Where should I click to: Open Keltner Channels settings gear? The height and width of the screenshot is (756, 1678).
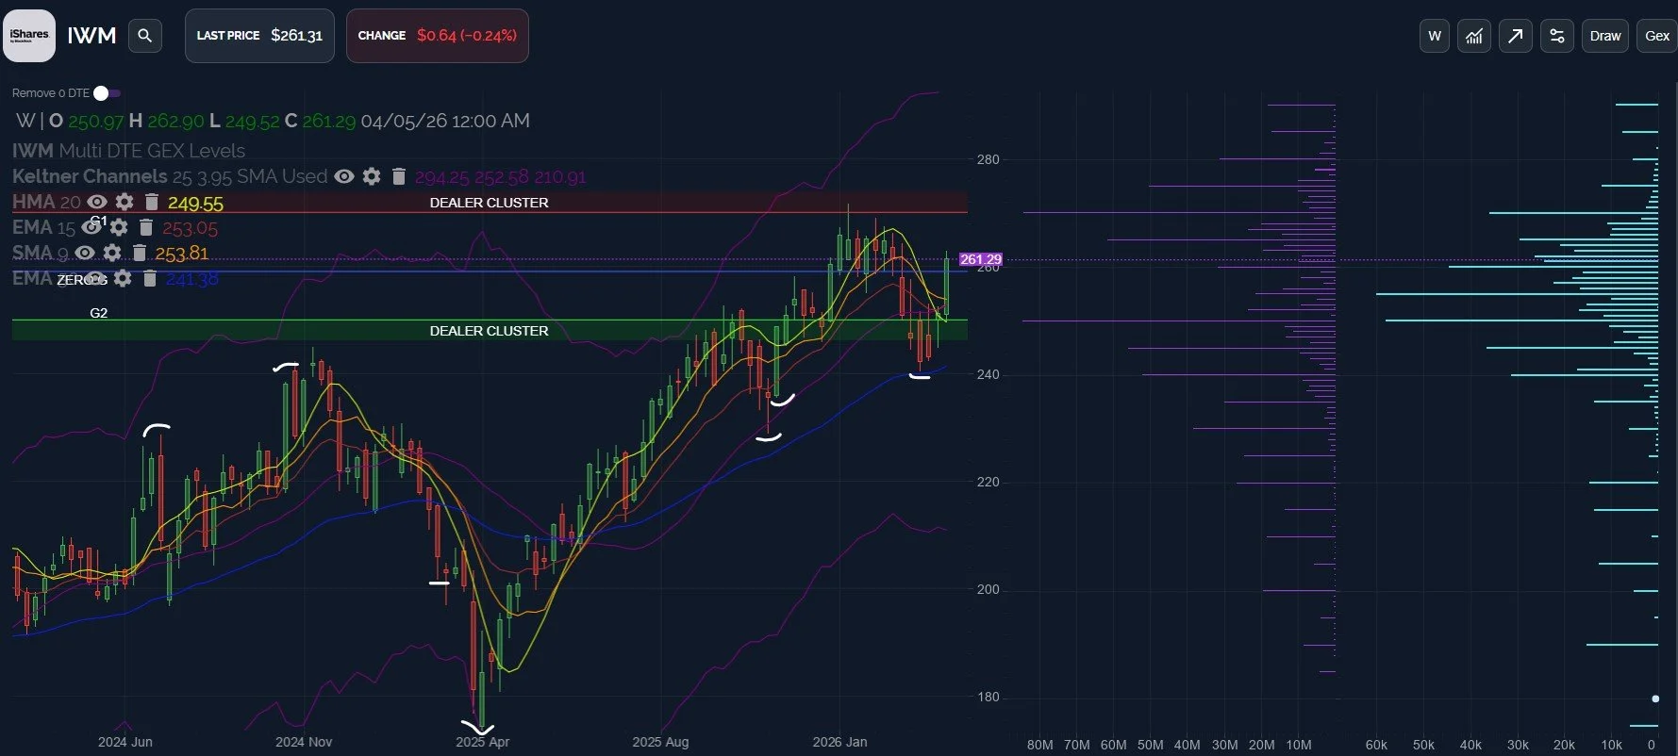[x=372, y=176]
